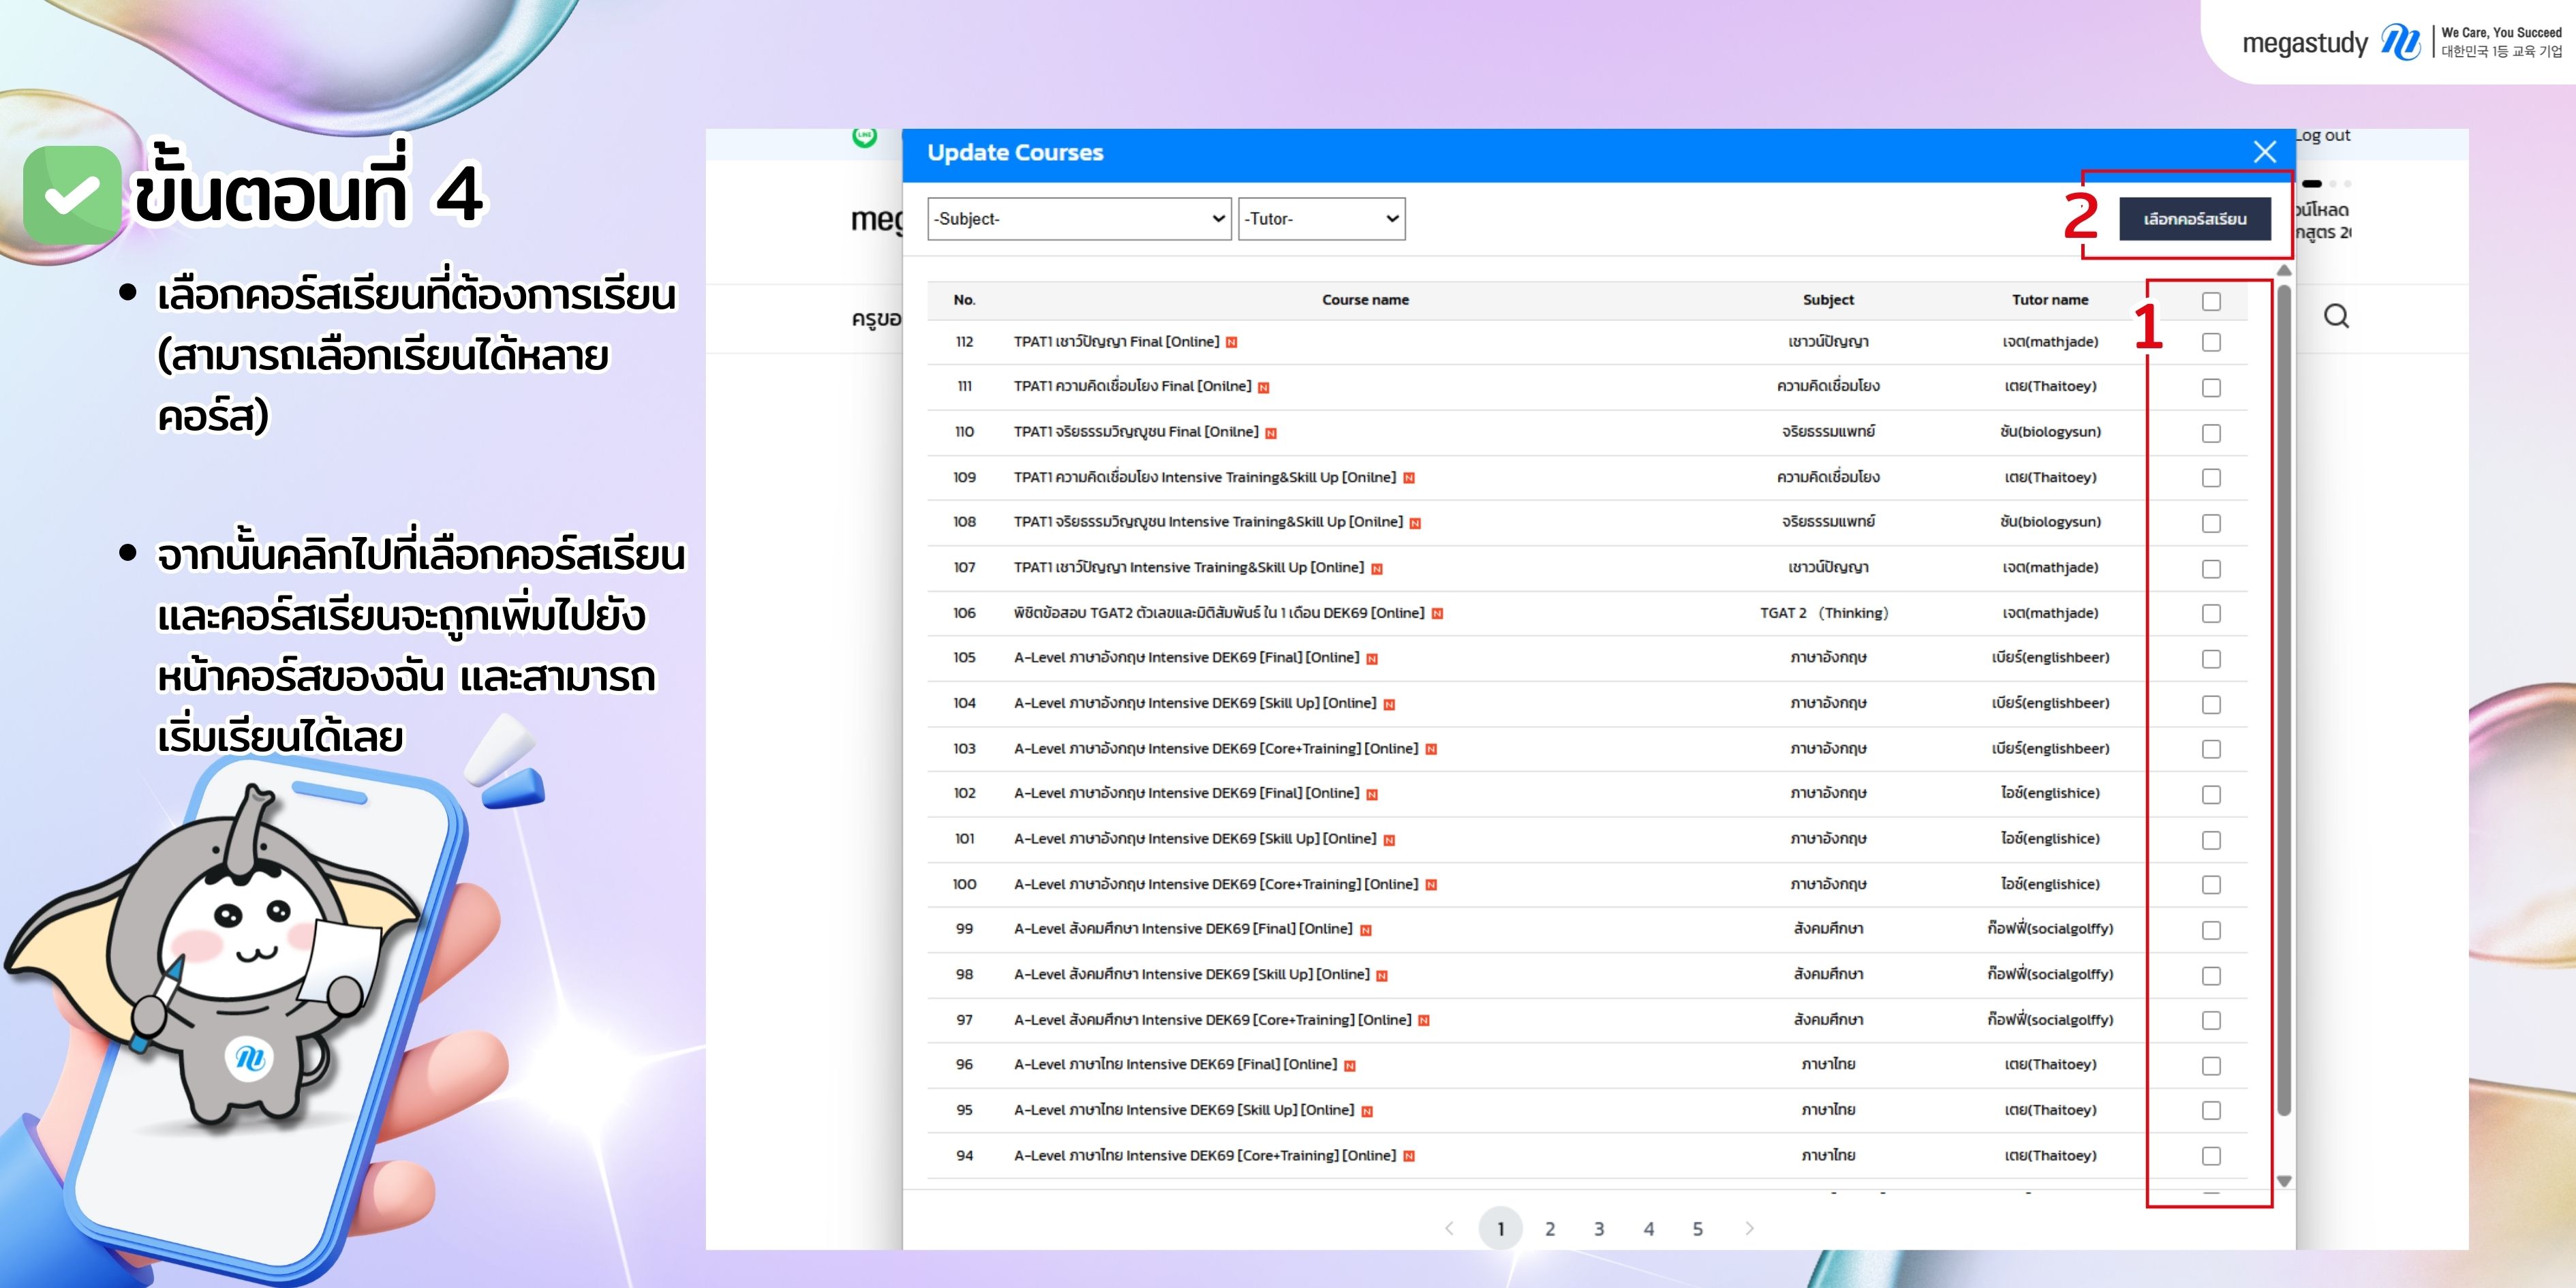Click scrollbar down arrow in course list
2576x1288 pixels.
tap(2284, 1181)
